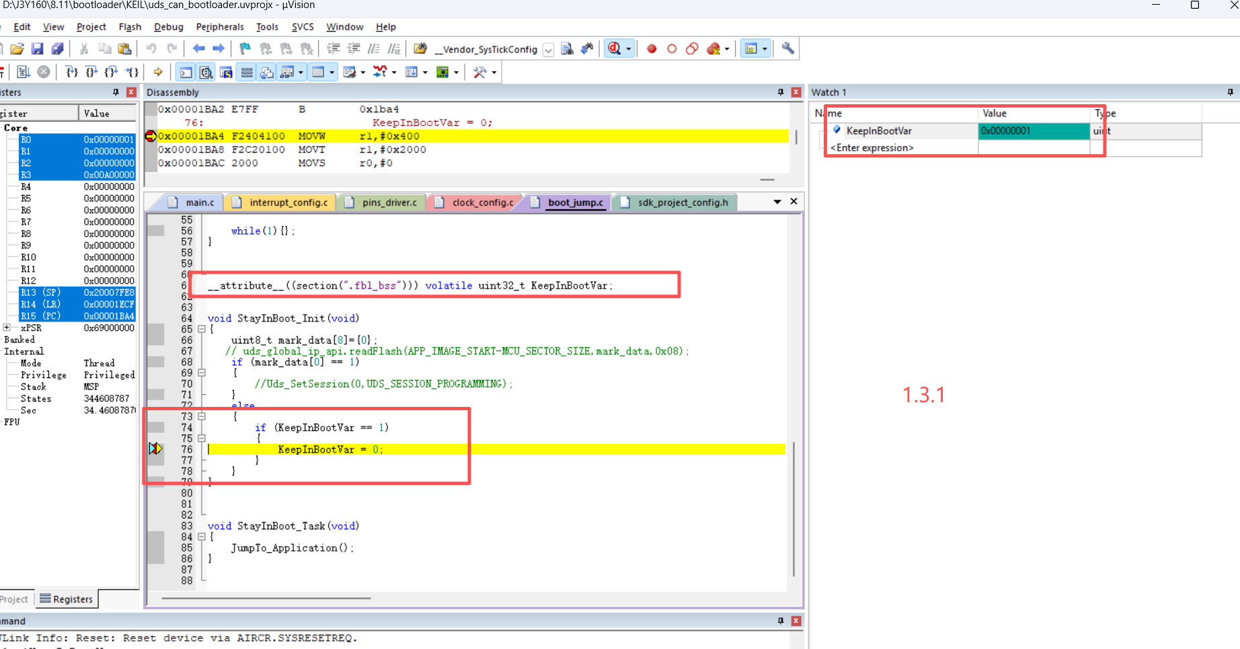Image resolution: width=1240 pixels, height=649 pixels.
Task: Toggle the Disassembly window button
Action: [206, 72]
